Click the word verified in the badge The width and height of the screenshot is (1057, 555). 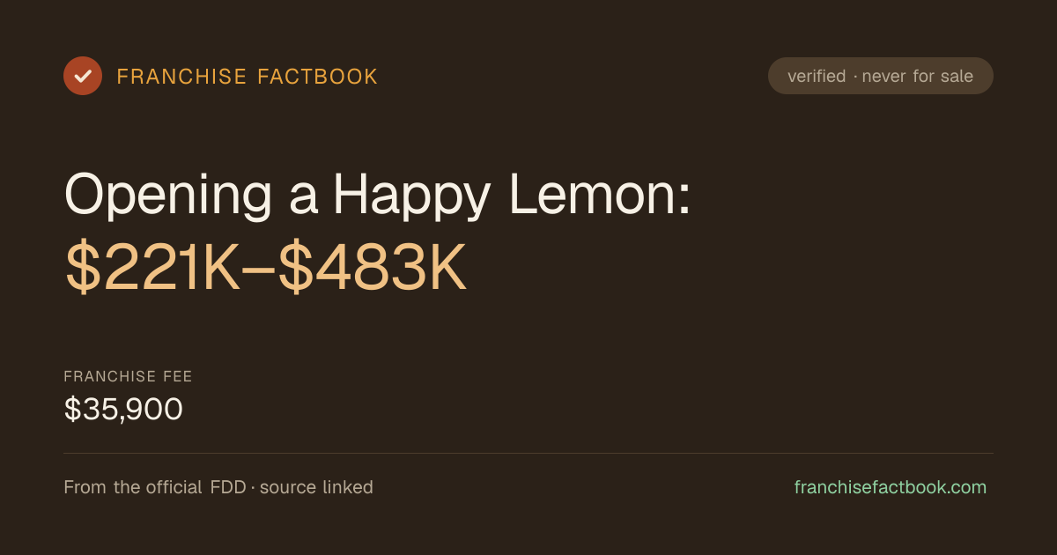click(817, 77)
